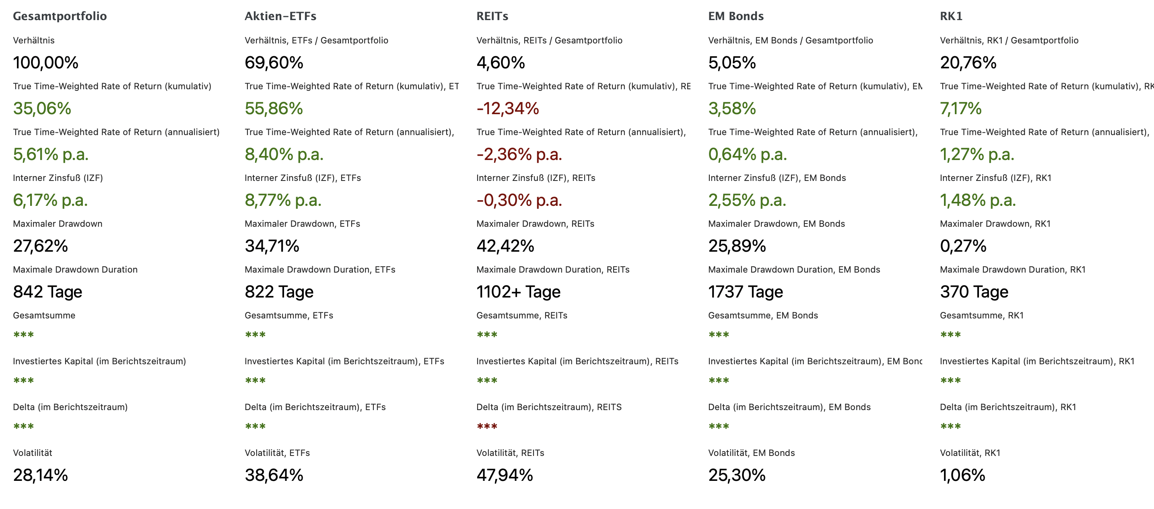Image resolution: width=1154 pixels, height=509 pixels.
Task: Click the REITs column heading
Action: tap(492, 16)
